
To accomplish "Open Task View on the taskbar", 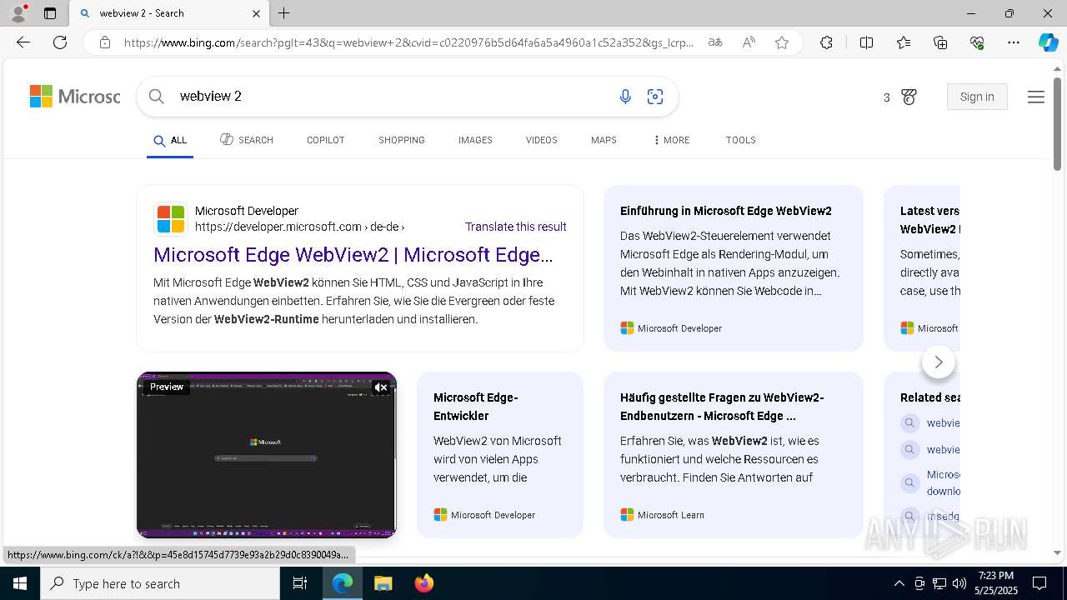I will pos(300,583).
